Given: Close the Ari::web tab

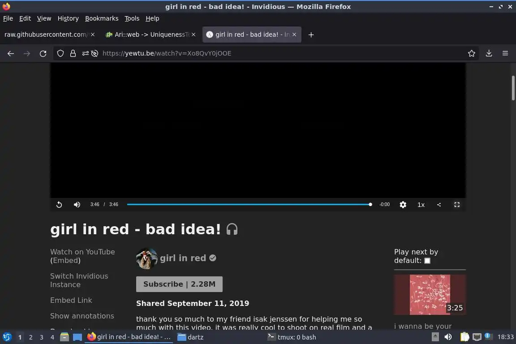Looking at the screenshot, I should click(x=193, y=34).
